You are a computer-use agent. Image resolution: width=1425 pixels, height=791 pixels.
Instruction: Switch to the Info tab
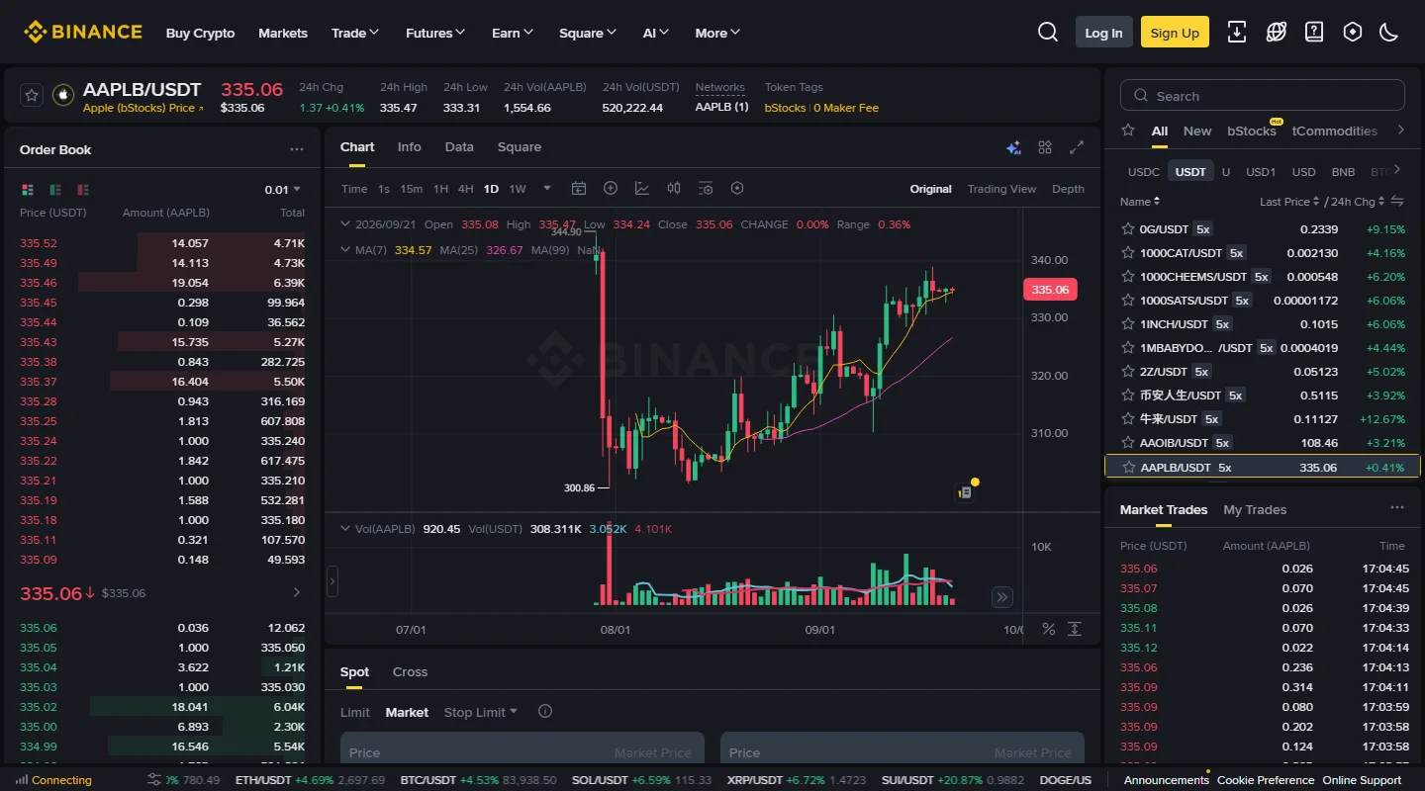tap(409, 146)
